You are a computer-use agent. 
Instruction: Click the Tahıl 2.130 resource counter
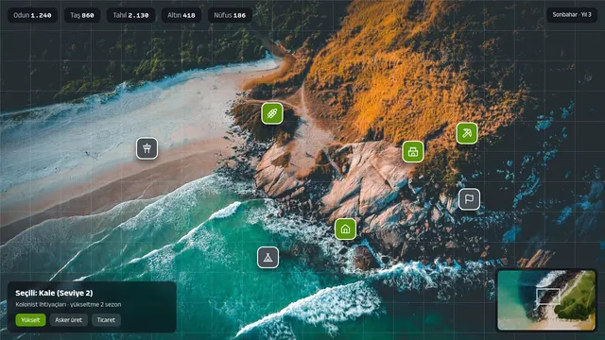130,15
